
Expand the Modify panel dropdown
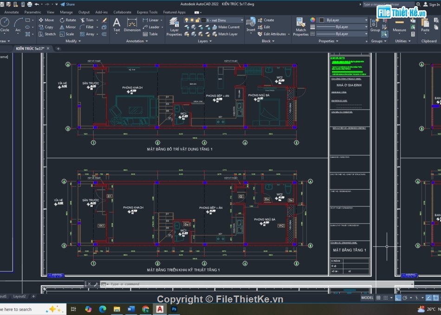coord(73,41)
